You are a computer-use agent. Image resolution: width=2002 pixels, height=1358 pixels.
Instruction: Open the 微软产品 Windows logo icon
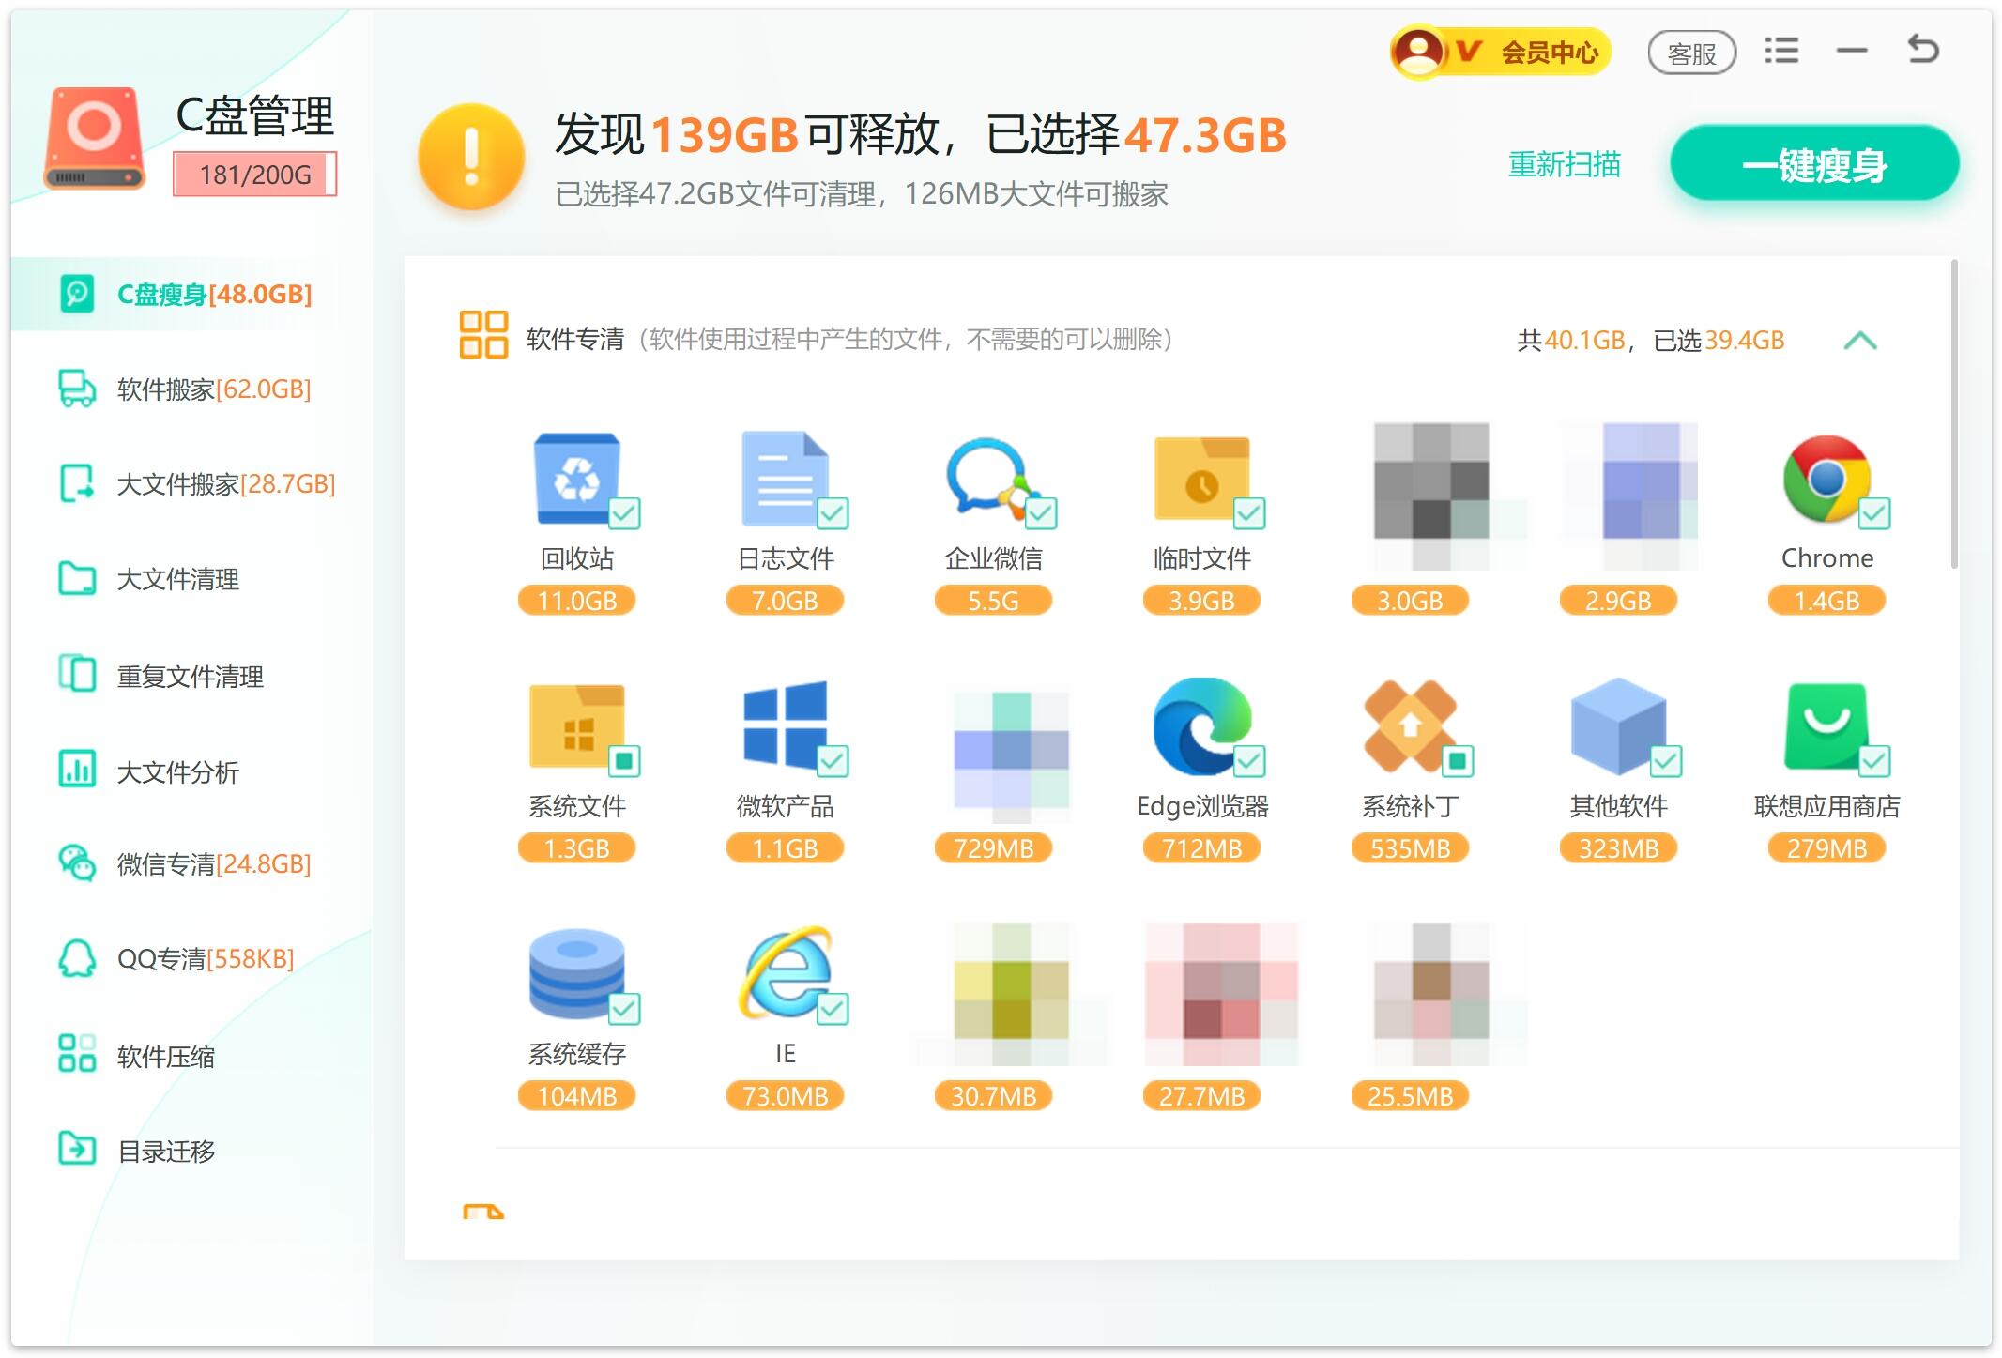tap(786, 725)
